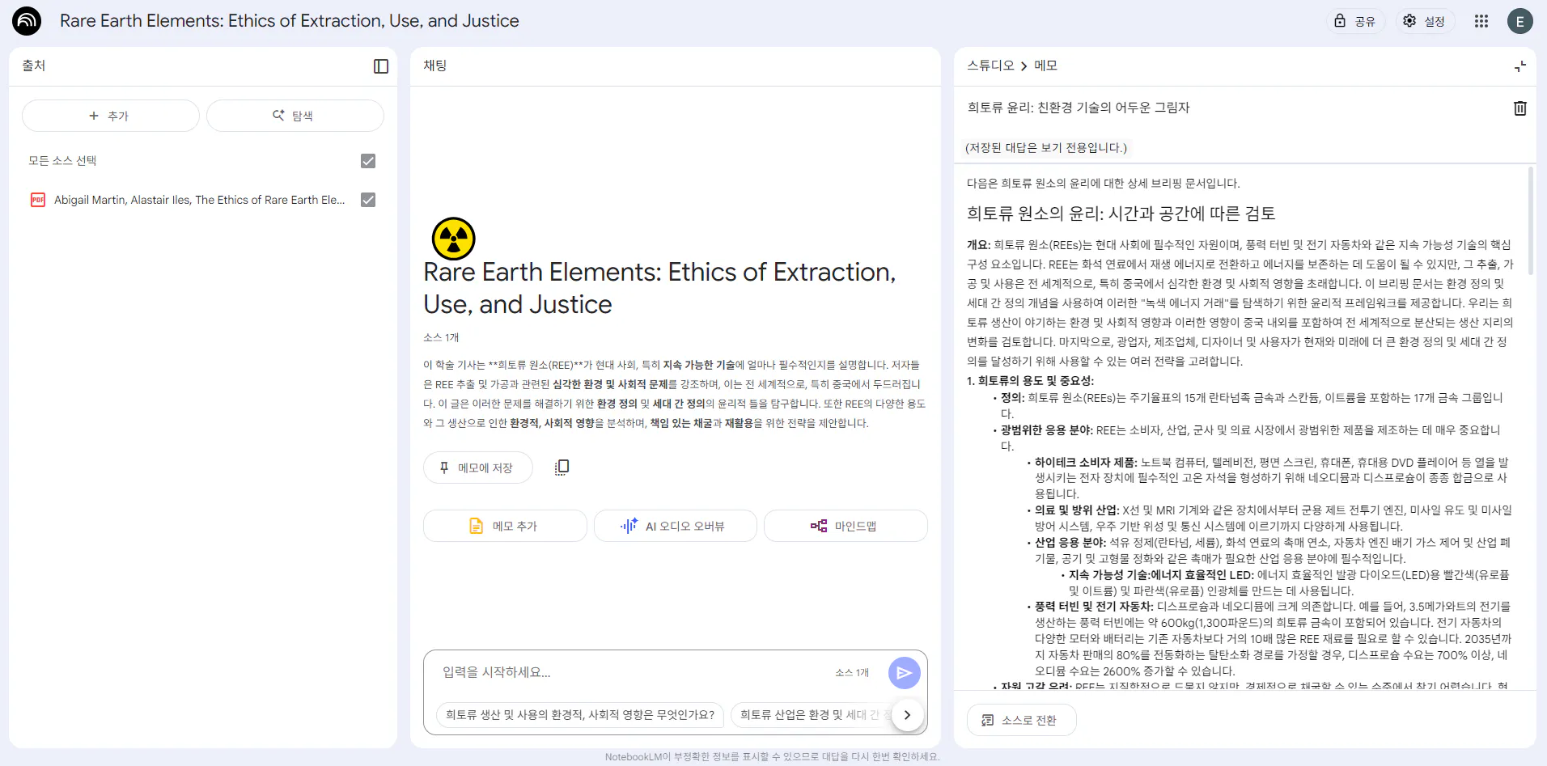1547x766 pixels.
Task: Click the NotebookLM logo icon
Action: point(27,21)
